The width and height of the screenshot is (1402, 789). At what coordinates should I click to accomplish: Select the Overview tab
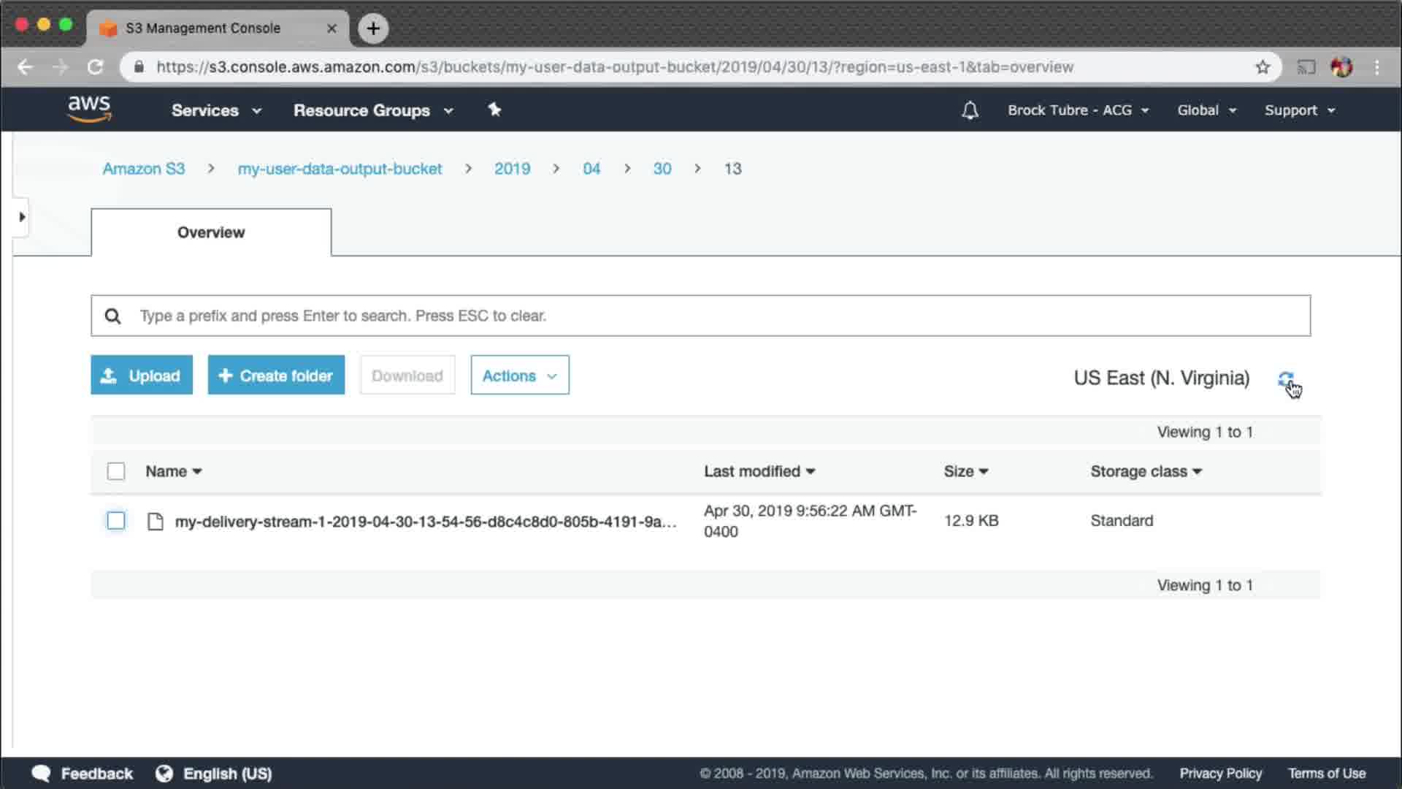[x=211, y=232]
